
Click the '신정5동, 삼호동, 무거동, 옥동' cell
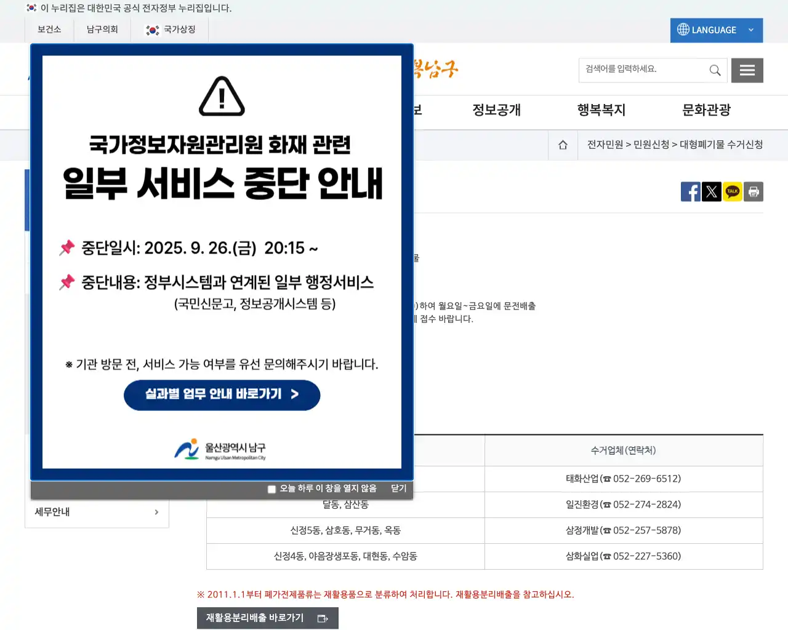tap(345, 530)
